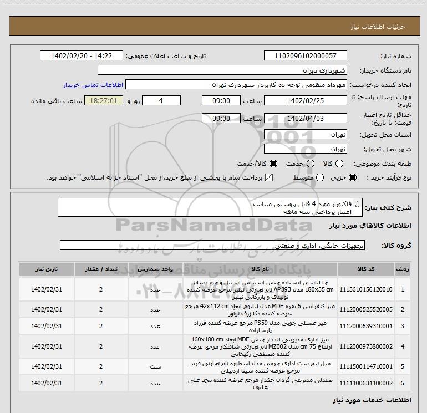Click the جزئیات اطلاعات نیاز header title
The image size is (427, 413).
pyautogui.click(x=378, y=27)
